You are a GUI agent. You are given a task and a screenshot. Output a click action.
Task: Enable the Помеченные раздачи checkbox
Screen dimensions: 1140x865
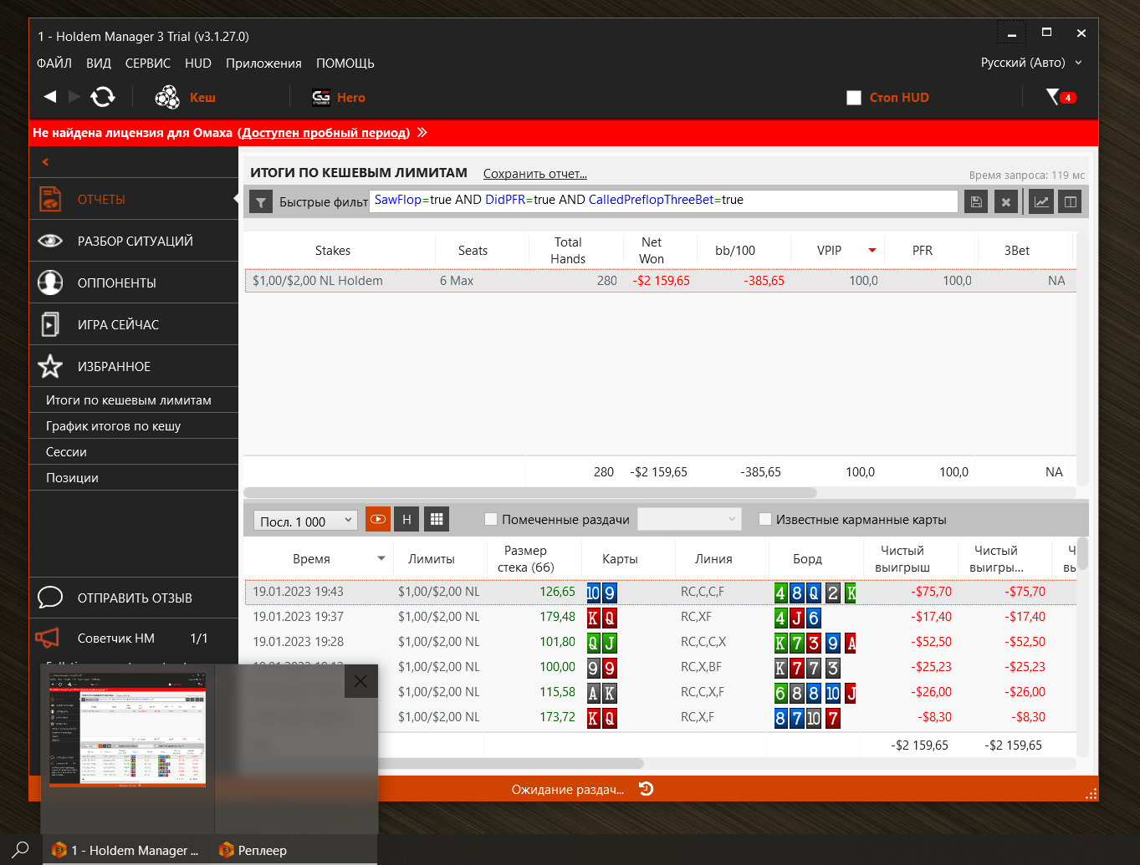(x=491, y=519)
